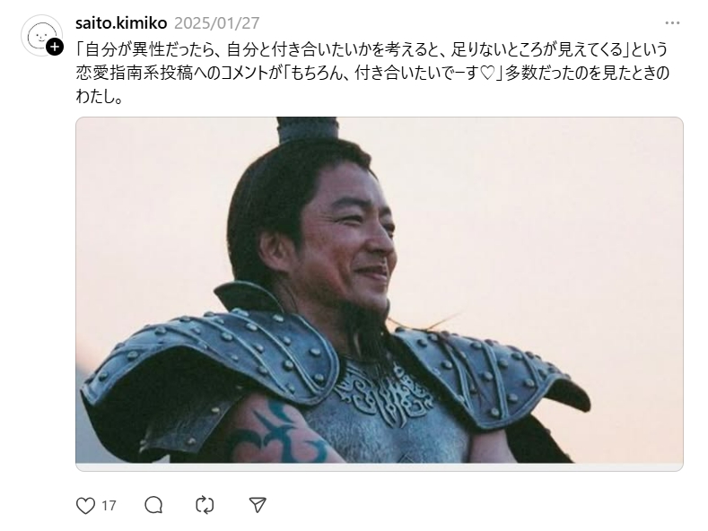
Task: Click the post's last line "わたし。"
Action: coord(99,96)
